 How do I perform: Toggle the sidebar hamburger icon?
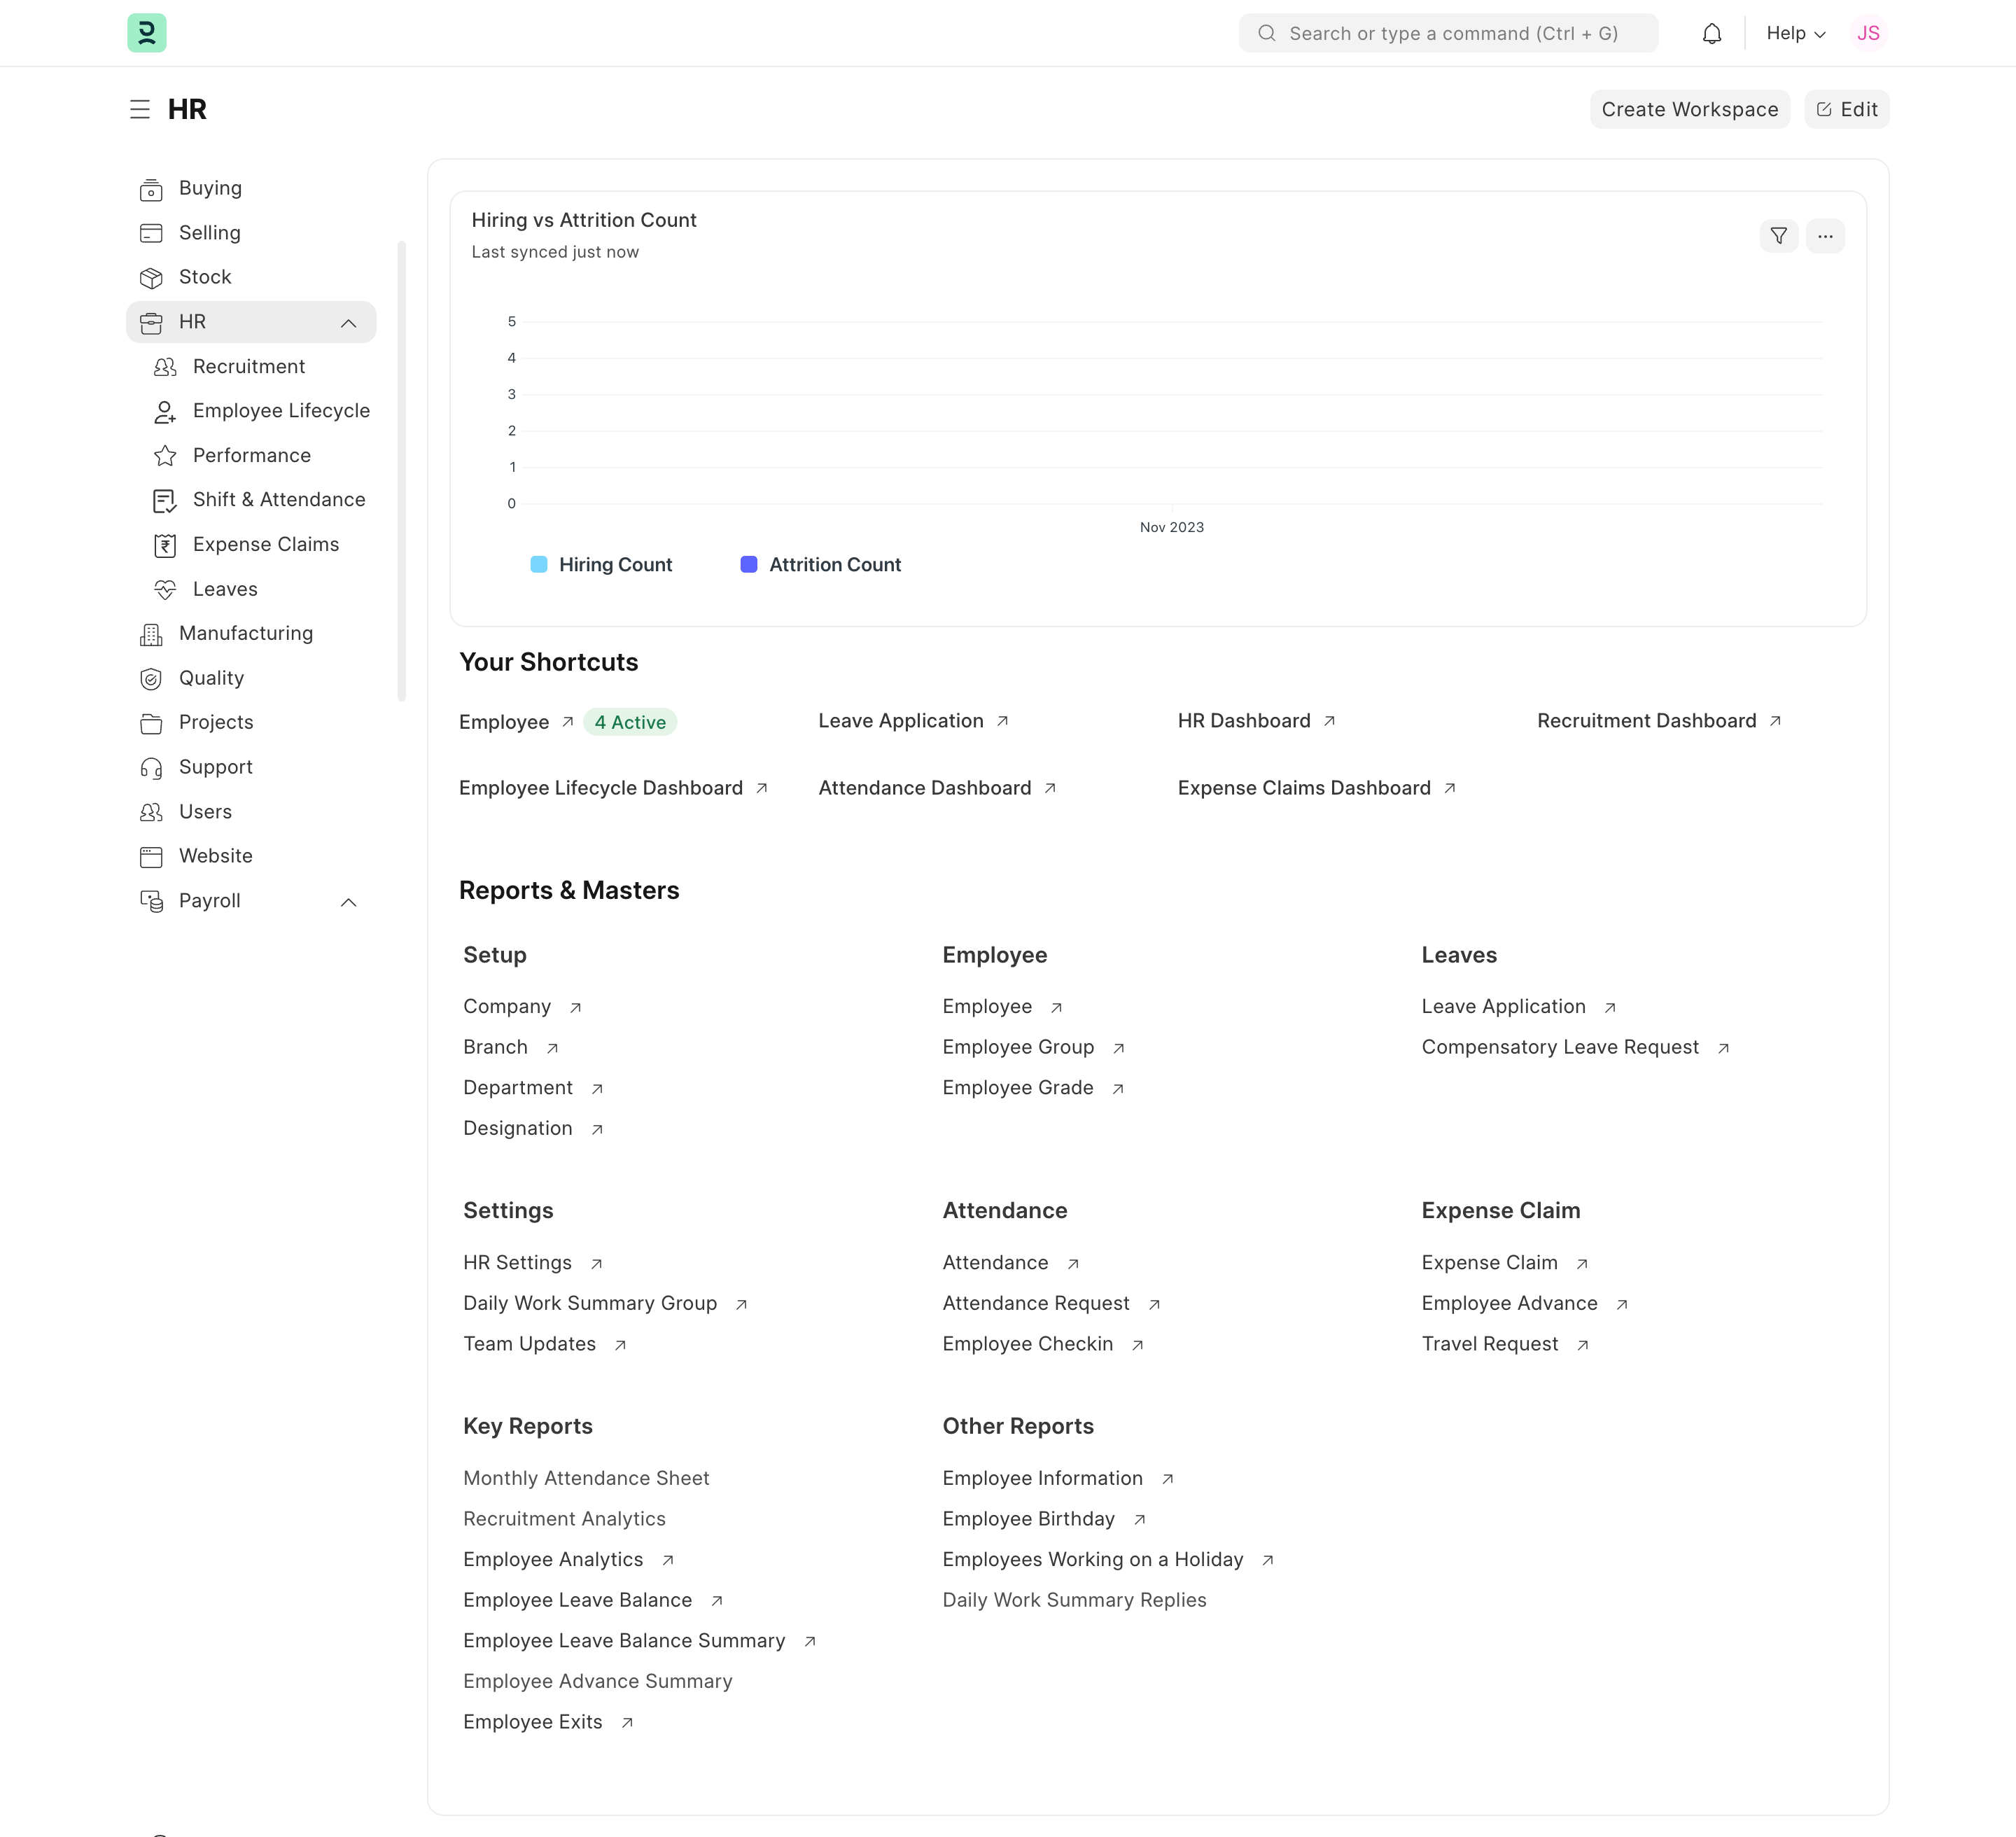coord(140,109)
